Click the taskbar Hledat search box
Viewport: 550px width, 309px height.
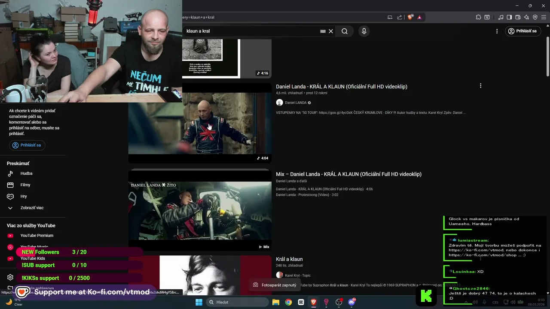[x=237, y=302]
